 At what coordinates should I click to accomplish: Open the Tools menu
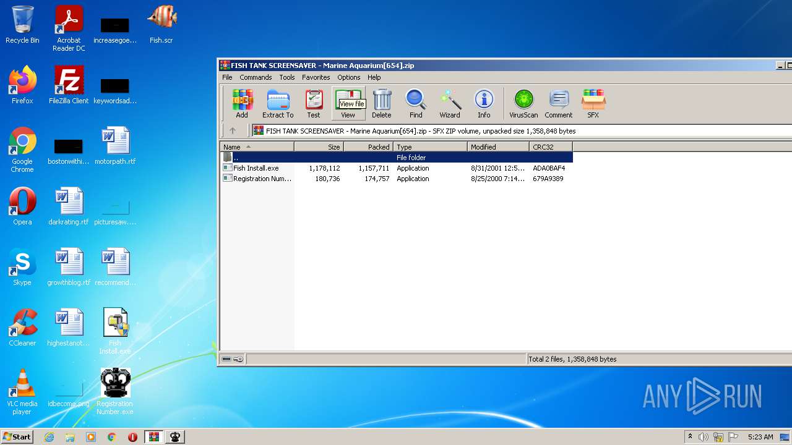(287, 77)
